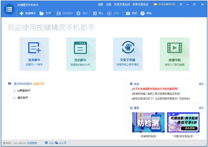Open 帮助 question mark icon

click(142, 13)
